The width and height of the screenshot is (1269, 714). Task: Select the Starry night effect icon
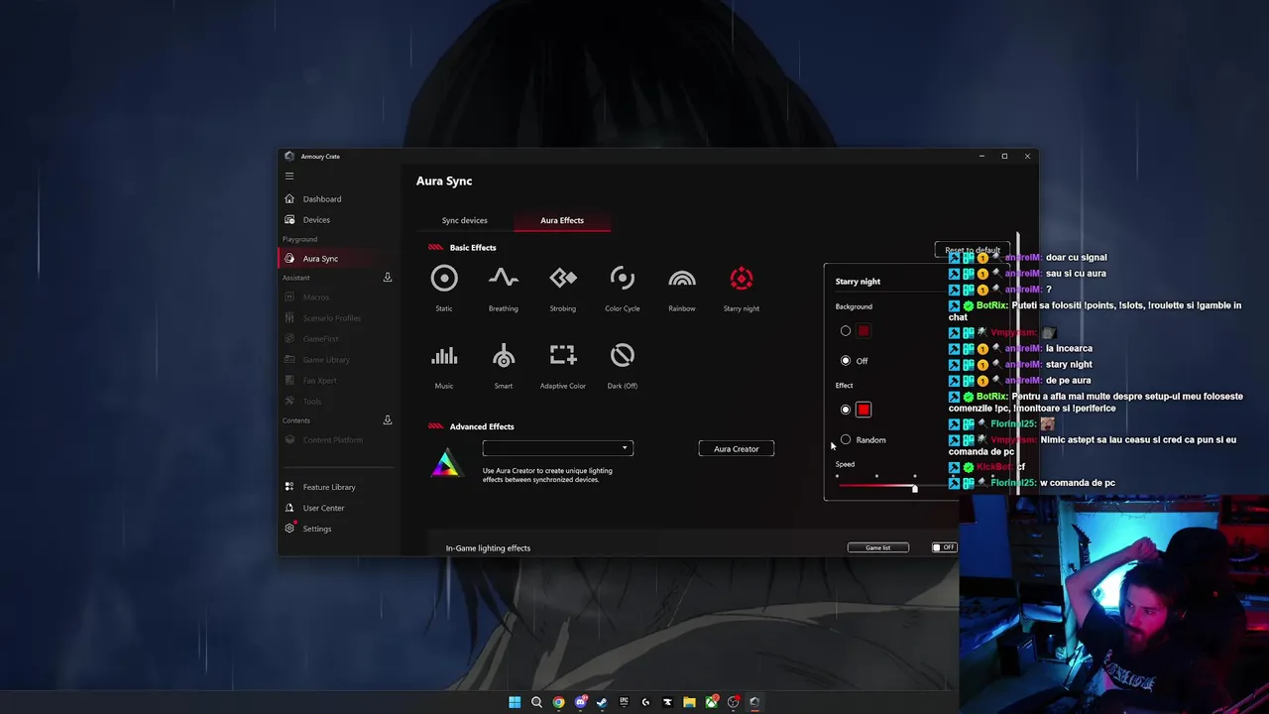tap(742, 279)
